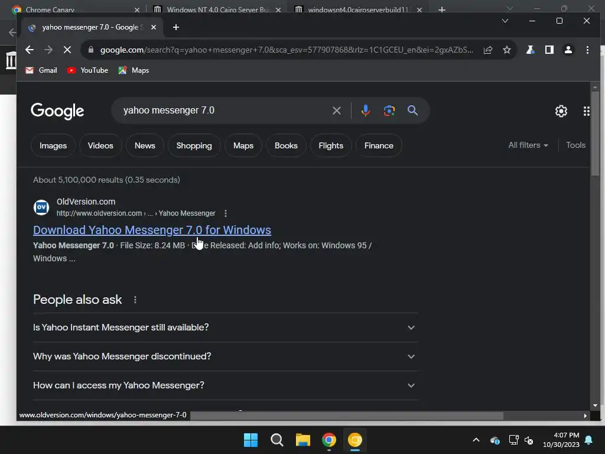Click the horizontal scrollbar thumb
The height and width of the screenshot is (454, 605).
346,416
